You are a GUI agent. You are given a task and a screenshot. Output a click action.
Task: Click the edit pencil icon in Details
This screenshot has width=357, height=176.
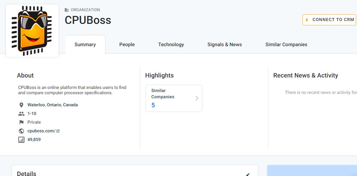(248, 174)
